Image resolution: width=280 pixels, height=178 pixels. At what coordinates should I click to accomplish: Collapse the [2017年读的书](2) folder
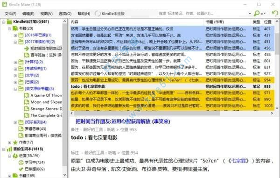(15, 42)
